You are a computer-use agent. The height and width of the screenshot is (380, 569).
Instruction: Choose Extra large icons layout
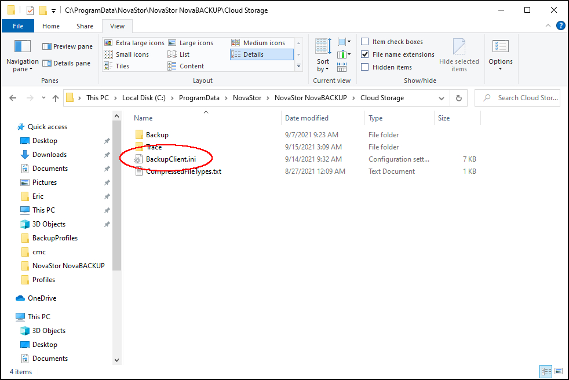coord(134,43)
